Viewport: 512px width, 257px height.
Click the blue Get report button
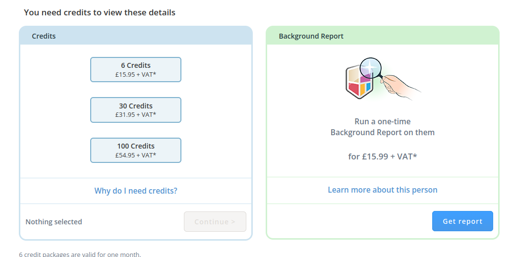(x=462, y=221)
